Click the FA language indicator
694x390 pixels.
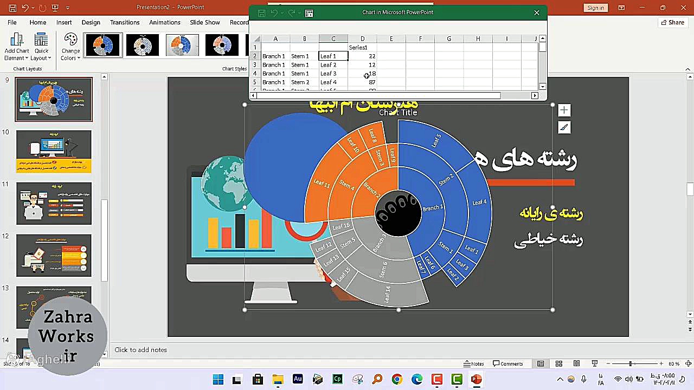point(601,379)
